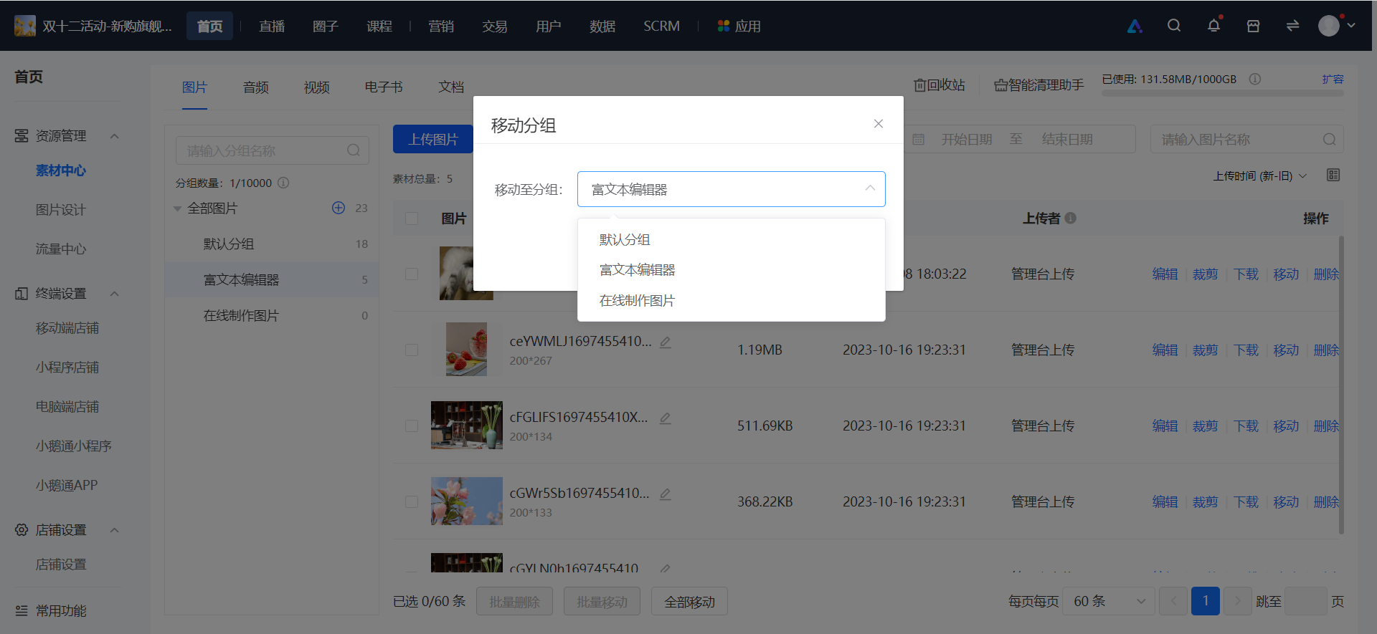Click the 上传图片 button
The image size is (1377, 634).
click(x=433, y=139)
